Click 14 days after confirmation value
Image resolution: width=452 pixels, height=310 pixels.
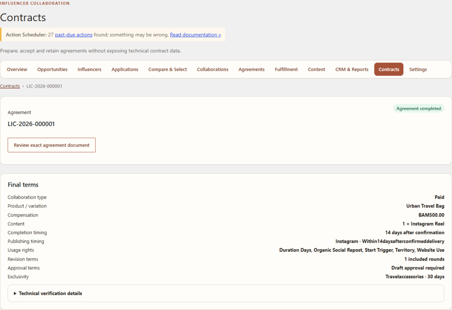414,232
